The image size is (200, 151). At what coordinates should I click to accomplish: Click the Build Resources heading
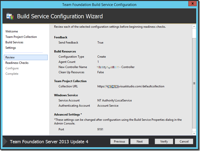point(65,51)
